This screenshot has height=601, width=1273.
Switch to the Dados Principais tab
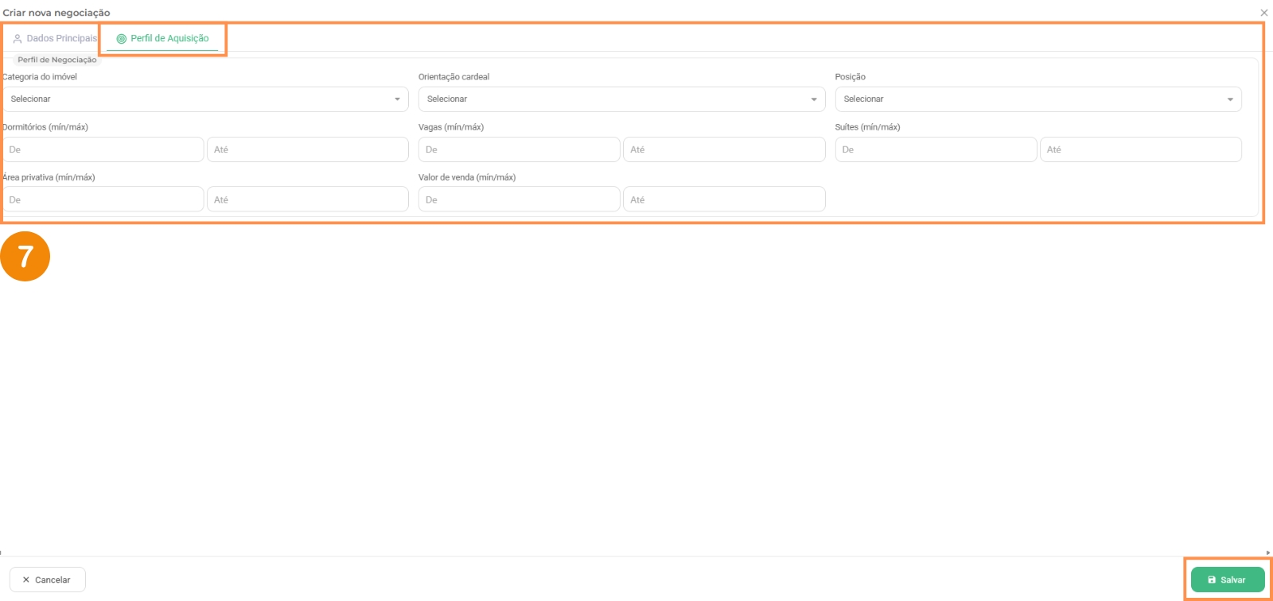pyautogui.click(x=55, y=38)
